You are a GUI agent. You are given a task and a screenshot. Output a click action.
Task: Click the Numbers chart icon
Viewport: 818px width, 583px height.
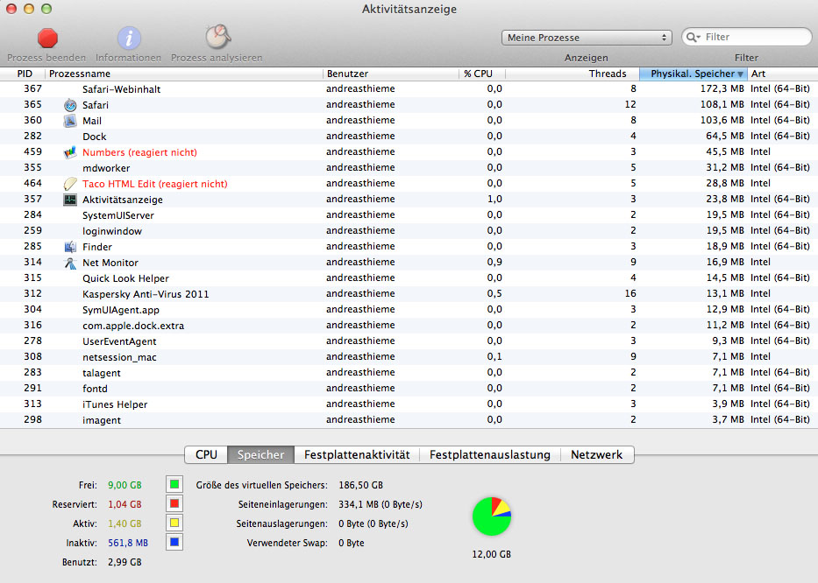click(70, 152)
